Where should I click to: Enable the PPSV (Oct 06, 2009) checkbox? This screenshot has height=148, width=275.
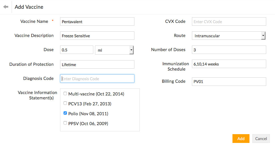point(65,123)
